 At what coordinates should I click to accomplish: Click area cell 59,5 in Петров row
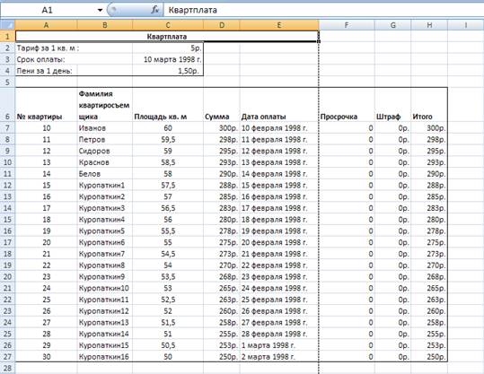168,139
